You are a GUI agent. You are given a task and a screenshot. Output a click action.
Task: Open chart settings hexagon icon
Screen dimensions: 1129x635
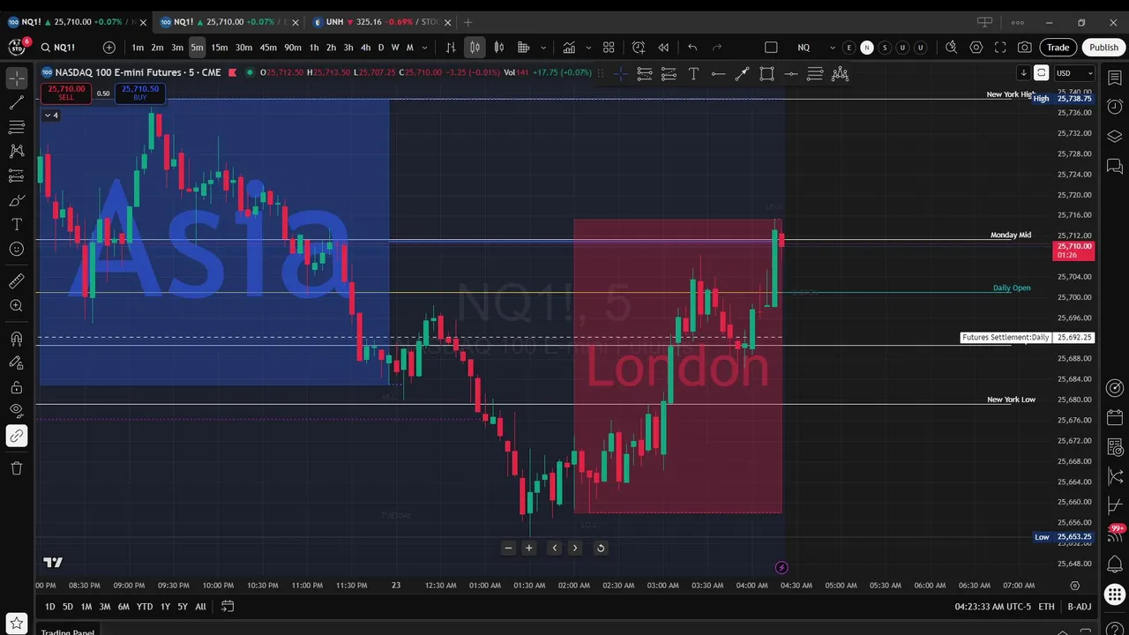pyautogui.click(x=976, y=48)
